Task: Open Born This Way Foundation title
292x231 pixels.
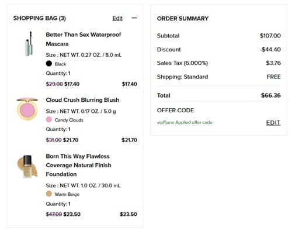Action: pyautogui.click(x=78, y=165)
